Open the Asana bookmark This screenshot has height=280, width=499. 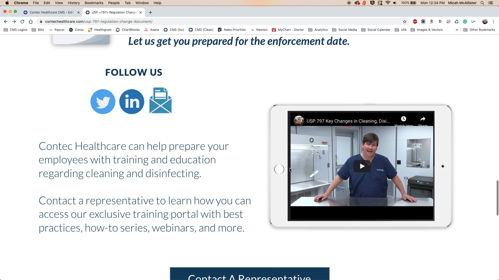(152, 30)
